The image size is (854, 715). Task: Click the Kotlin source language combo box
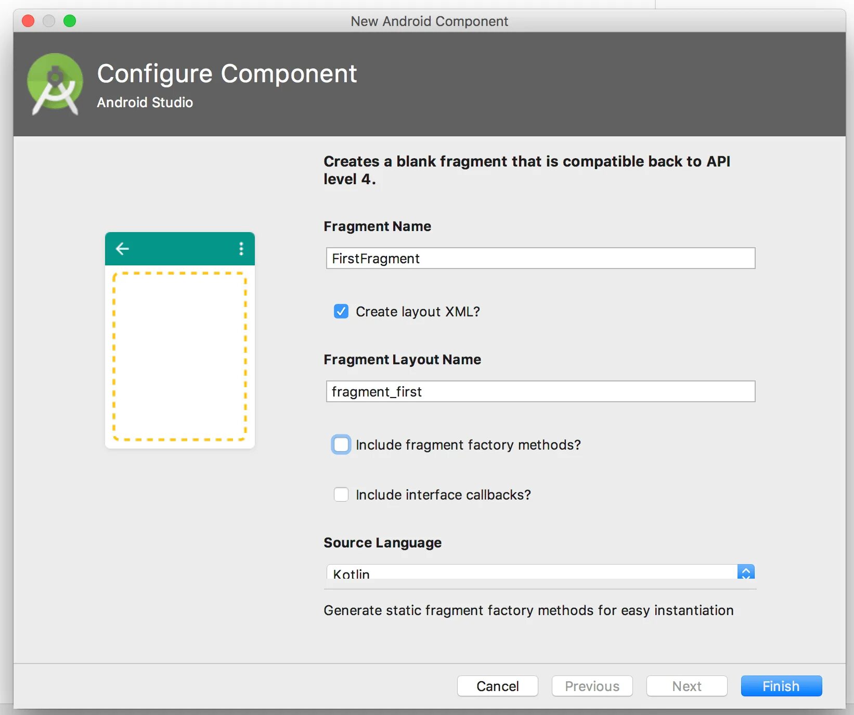tap(530, 573)
